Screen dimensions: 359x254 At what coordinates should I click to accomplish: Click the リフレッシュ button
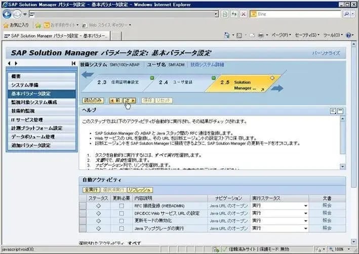pyautogui.click(x=140, y=190)
